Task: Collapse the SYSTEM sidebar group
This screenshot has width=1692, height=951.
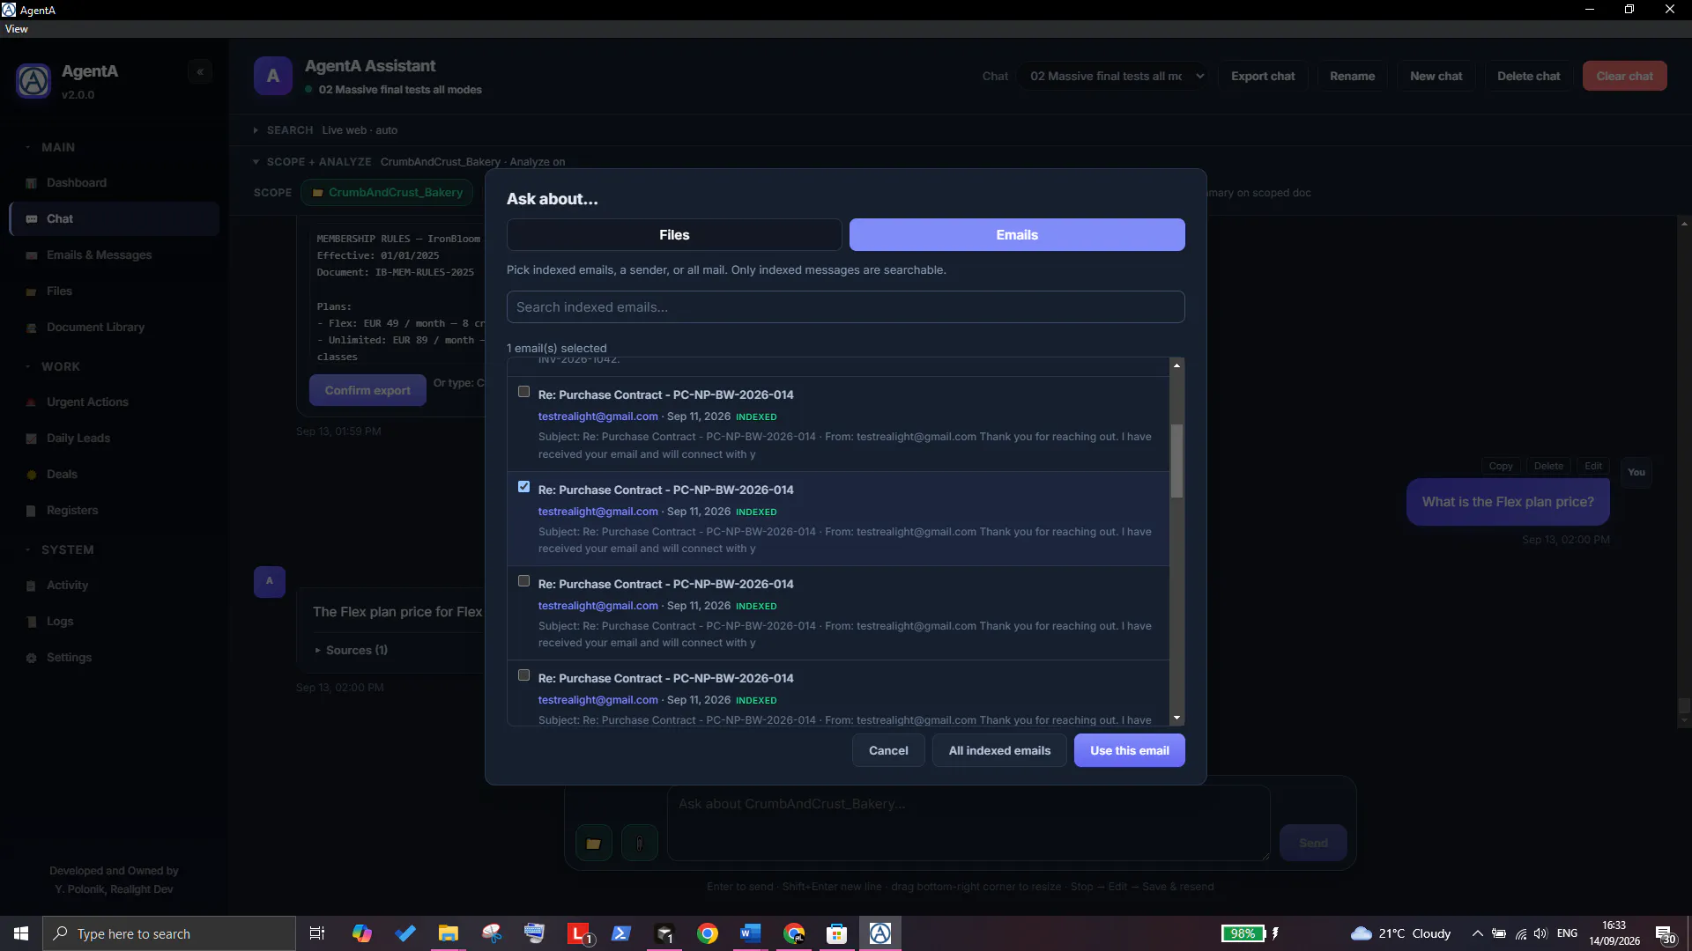Action: pos(28,550)
